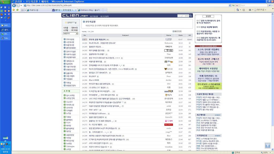Click the Print toolbar icon

(250, 10)
